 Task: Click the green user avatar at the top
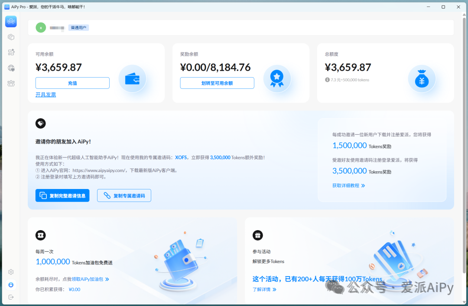[x=41, y=27]
